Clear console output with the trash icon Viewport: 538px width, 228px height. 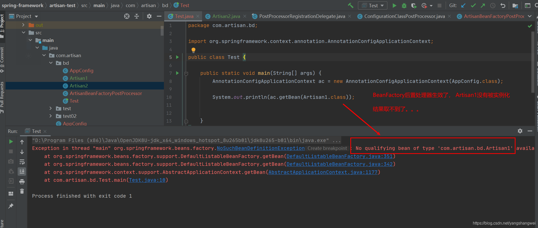click(x=22, y=191)
